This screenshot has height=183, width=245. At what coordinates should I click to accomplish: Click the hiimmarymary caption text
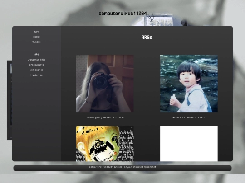[x=104, y=117]
